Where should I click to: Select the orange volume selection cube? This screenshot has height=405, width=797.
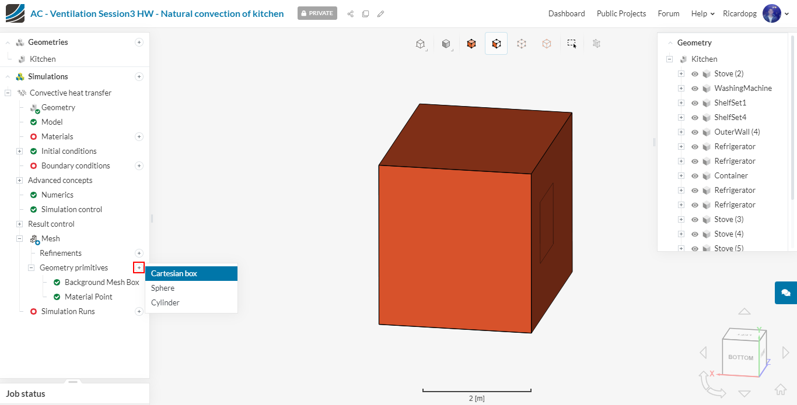[x=471, y=44]
